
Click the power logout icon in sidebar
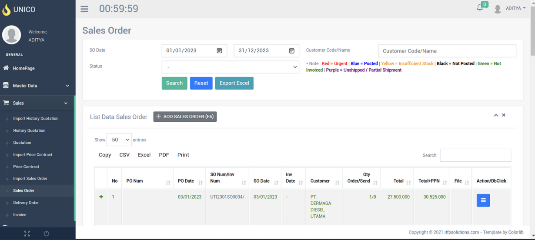coord(47,233)
